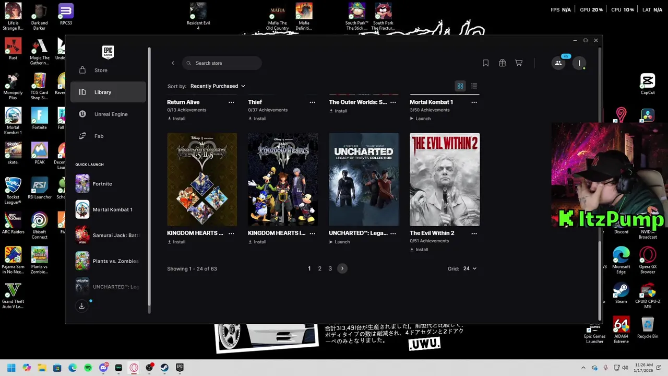Quick launch Fortnite from sidebar
Image resolution: width=668 pixels, height=376 pixels.
[108, 184]
